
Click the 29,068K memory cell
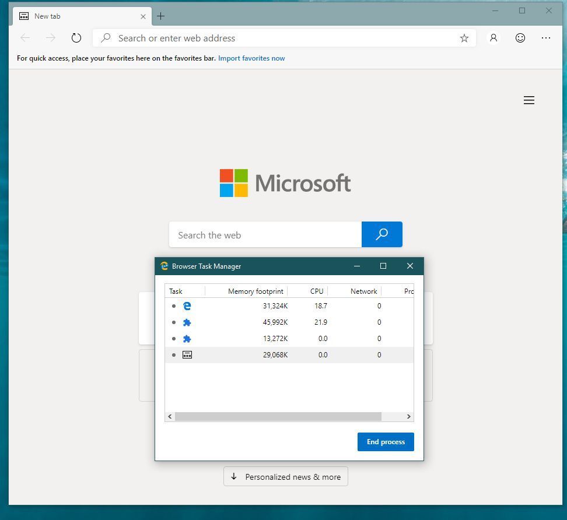(275, 355)
